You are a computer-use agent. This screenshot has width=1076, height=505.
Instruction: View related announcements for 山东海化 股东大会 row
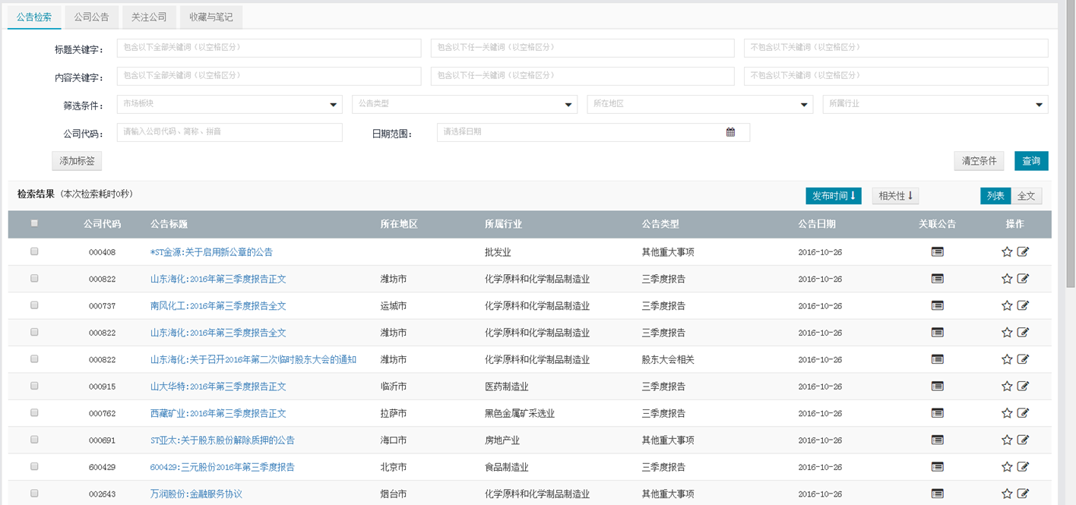[x=937, y=359]
